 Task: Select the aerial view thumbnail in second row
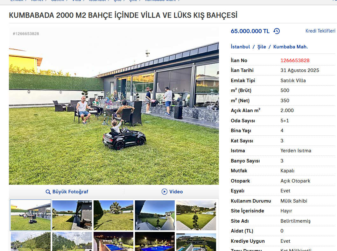click(196, 242)
